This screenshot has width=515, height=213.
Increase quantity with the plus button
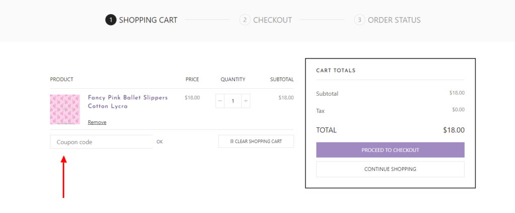(245, 101)
